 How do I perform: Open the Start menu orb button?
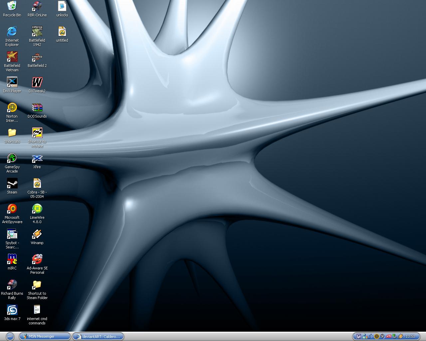click(10, 336)
